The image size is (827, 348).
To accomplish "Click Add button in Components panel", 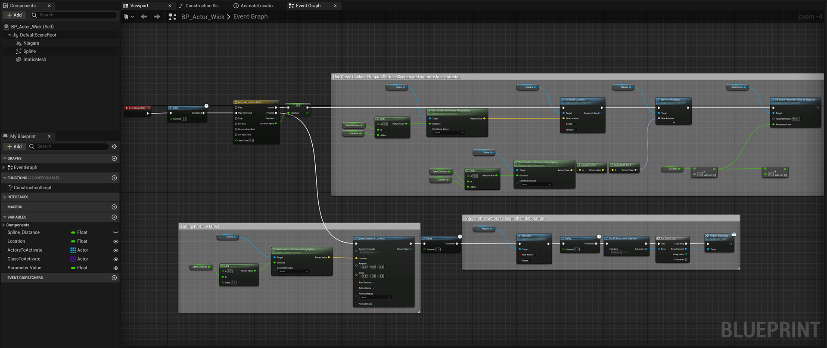I will point(15,15).
